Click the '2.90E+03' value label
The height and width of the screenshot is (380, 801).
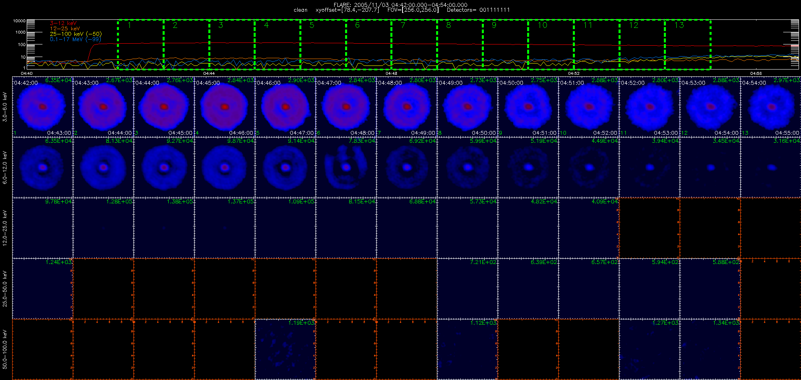tap(301, 80)
